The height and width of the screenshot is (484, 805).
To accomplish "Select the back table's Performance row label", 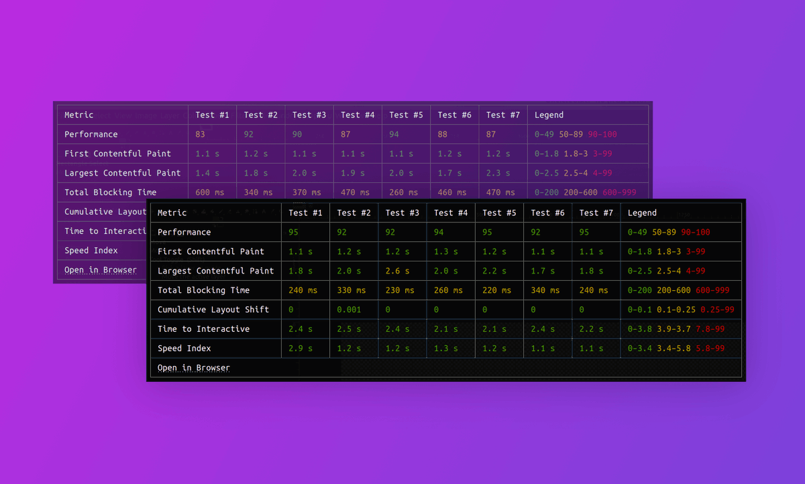I will (91, 134).
